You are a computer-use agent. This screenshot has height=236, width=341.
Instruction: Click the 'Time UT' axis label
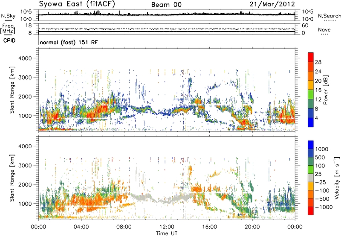pos(167,233)
